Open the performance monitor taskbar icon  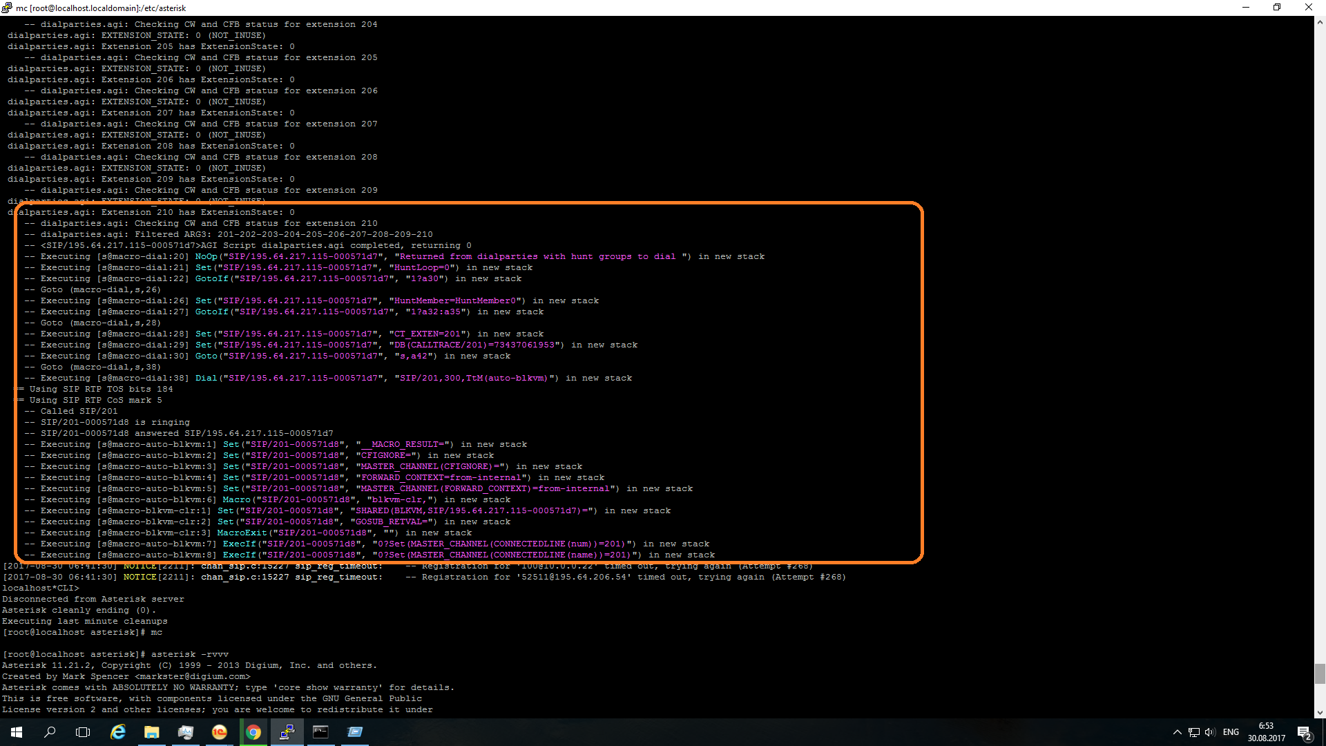click(185, 731)
